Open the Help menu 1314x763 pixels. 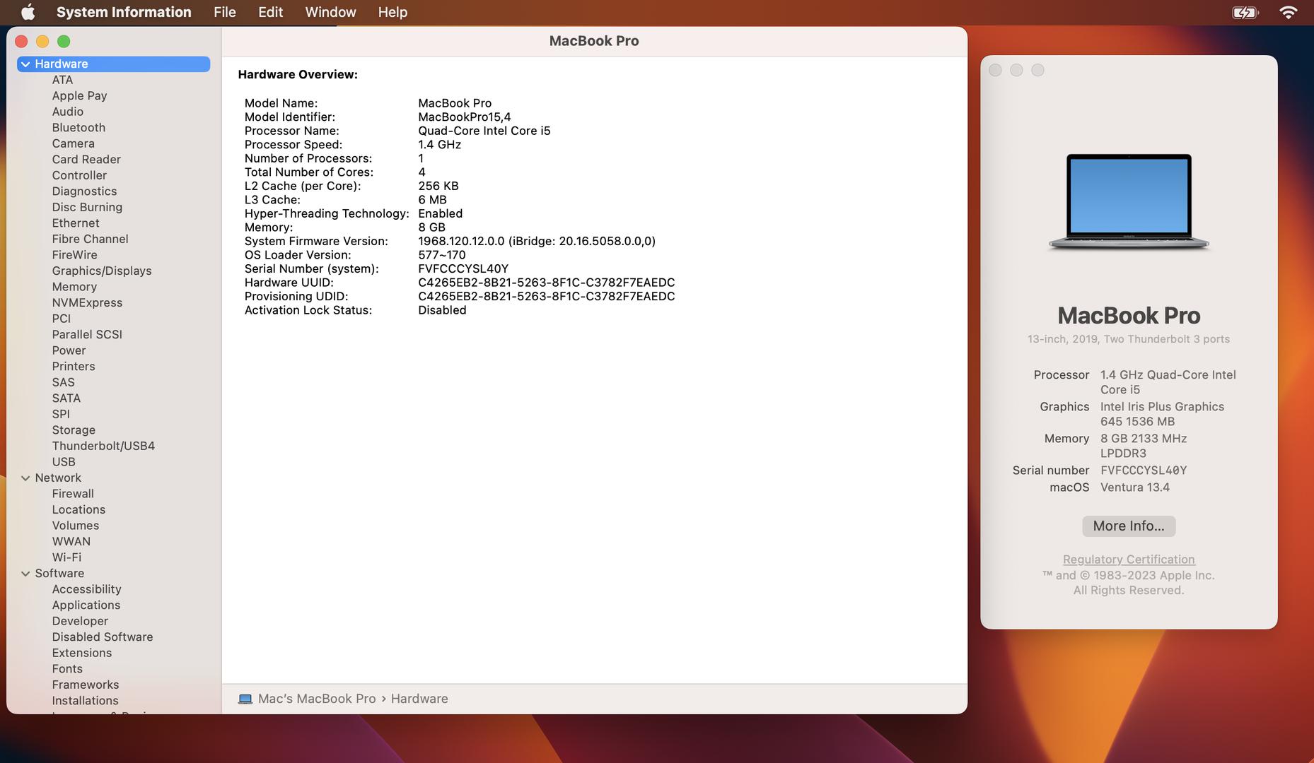(393, 12)
